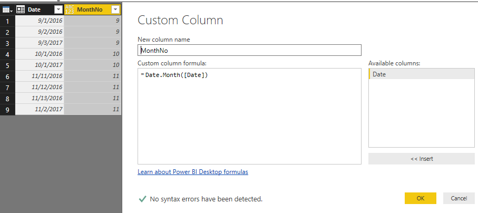This screenshot has width=478, height=213.
Task: Open Learn about Power BI Desktop formulas link
Action: click(x=193, y=172)
